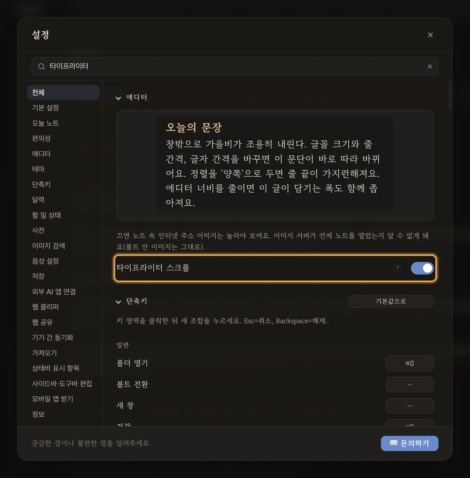Open 이미지 검색 settings
Viewport: 470px width, 478px height.
(63, 246)
